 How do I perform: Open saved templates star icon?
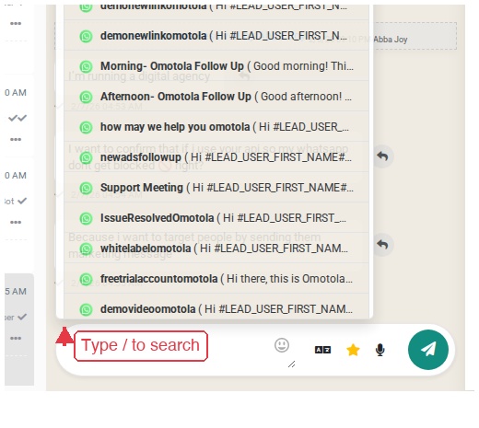pyautogui.click(x=353, y=350)
